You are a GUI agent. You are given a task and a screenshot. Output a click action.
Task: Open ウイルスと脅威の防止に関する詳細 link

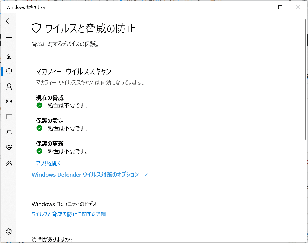69,214
